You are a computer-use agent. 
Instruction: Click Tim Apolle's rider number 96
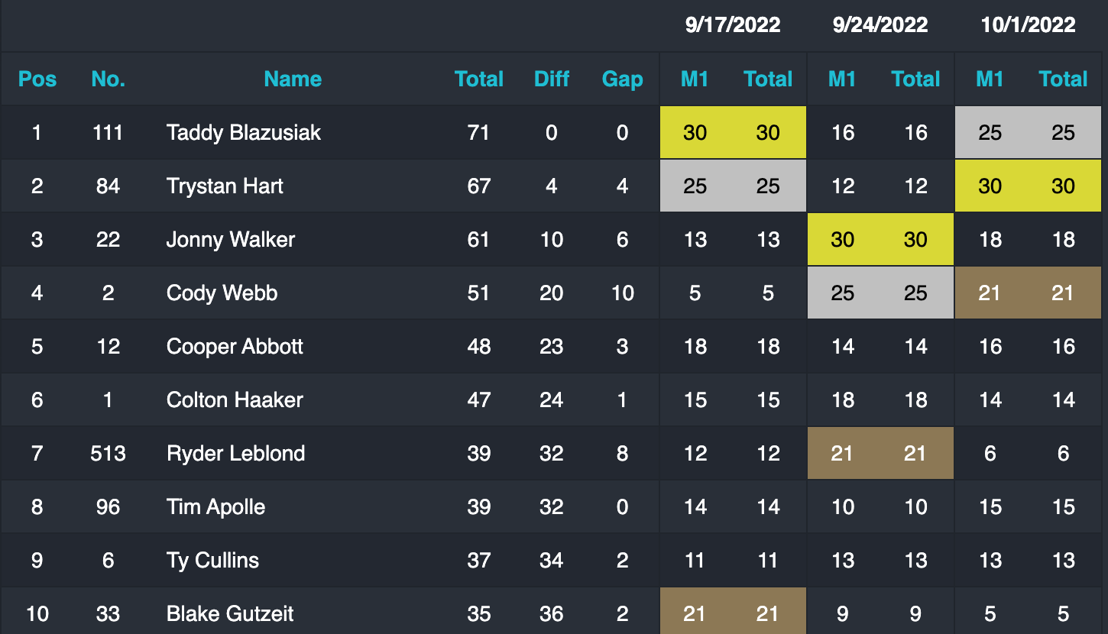point(108,506)
